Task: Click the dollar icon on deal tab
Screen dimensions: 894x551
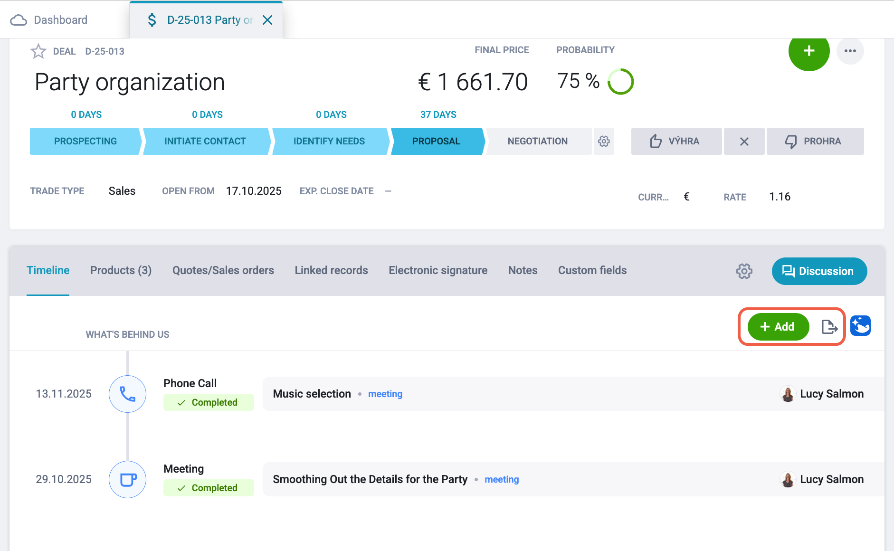Action: click(x=152, y=20)
